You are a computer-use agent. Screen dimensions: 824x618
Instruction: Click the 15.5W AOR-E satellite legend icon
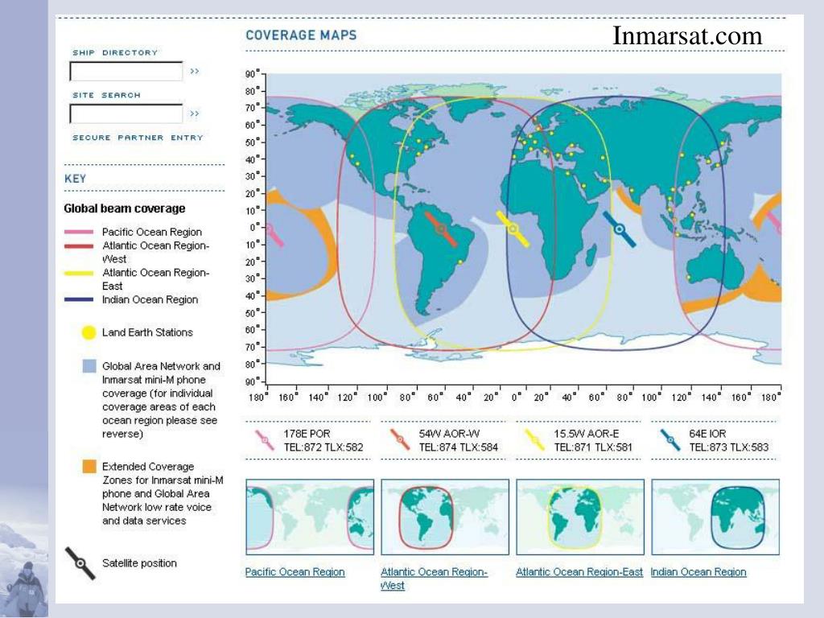535,440
